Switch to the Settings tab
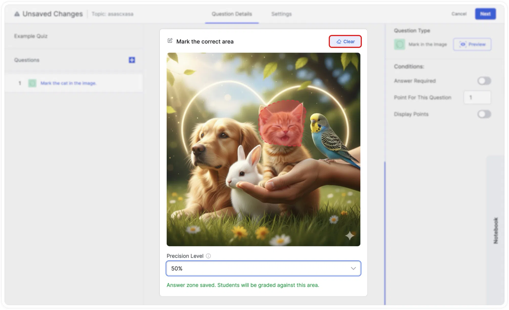This screenshot has height=310, width=509. [x=281, y=14]
